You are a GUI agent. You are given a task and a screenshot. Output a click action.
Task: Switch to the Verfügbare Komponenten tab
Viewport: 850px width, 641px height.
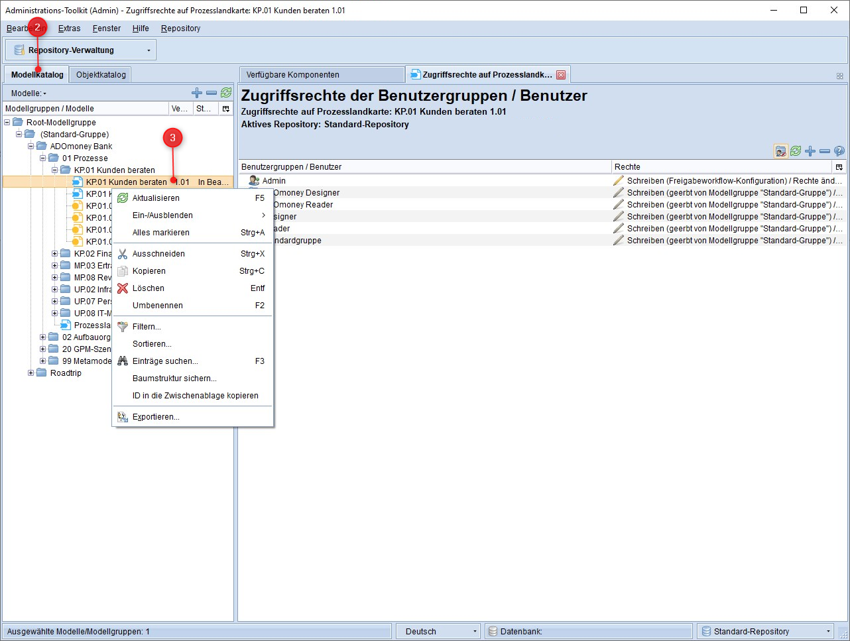(322, 75)
